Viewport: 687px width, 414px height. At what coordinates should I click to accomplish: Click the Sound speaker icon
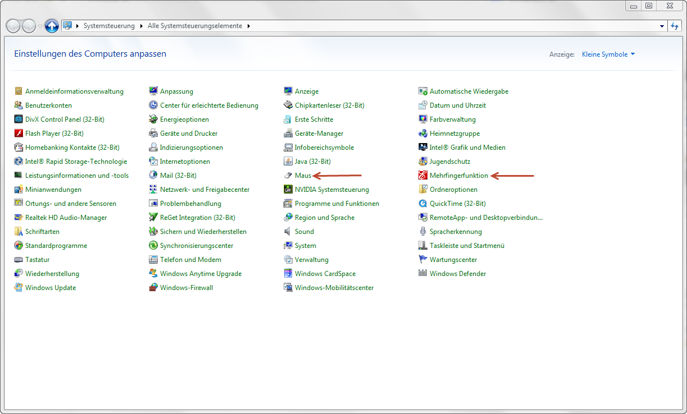coord(288,232)
